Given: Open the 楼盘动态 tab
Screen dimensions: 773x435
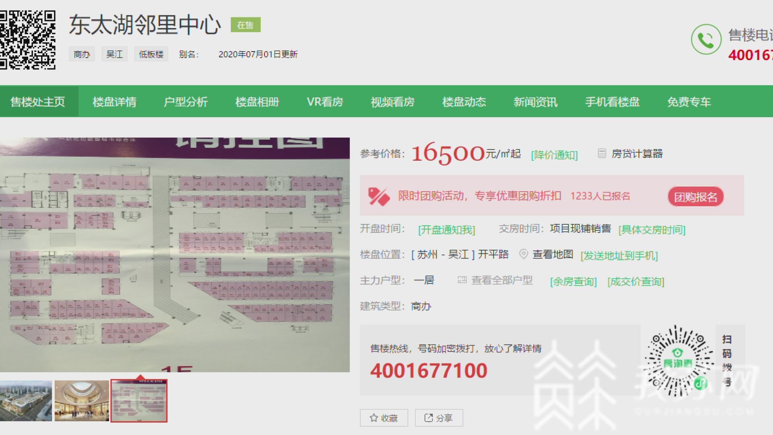Looking at the screenshot, I should (464, 102).
